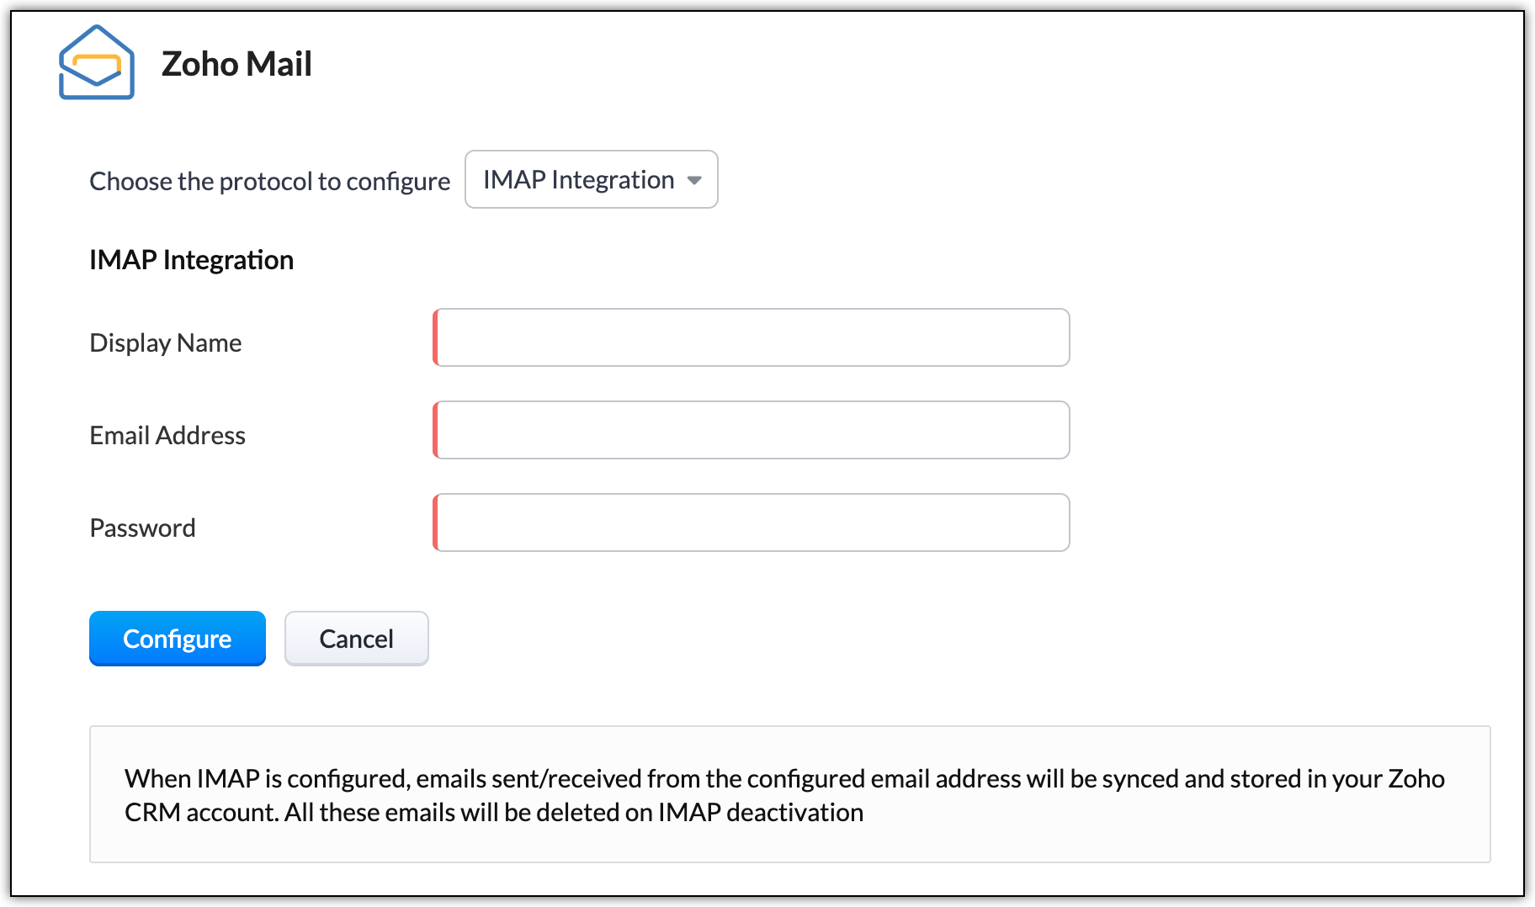Click the Zoho Mail envelope logo icon
This screenshot has height=907, width=1535.
tap(96, 63)
